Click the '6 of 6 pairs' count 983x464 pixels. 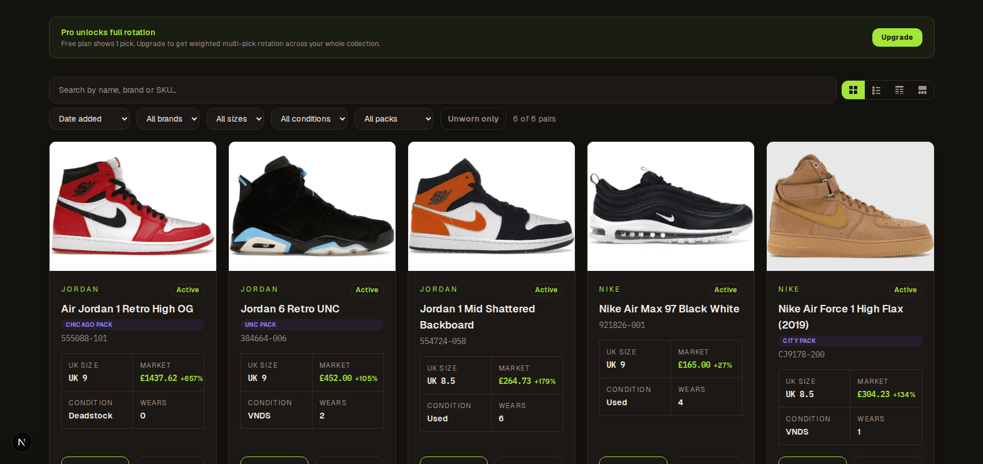[534, 119]
